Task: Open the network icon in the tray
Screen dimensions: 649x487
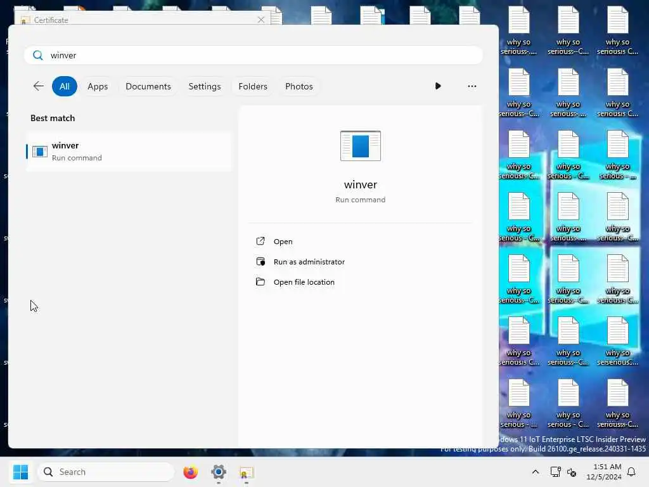Action: pos(555,472)
